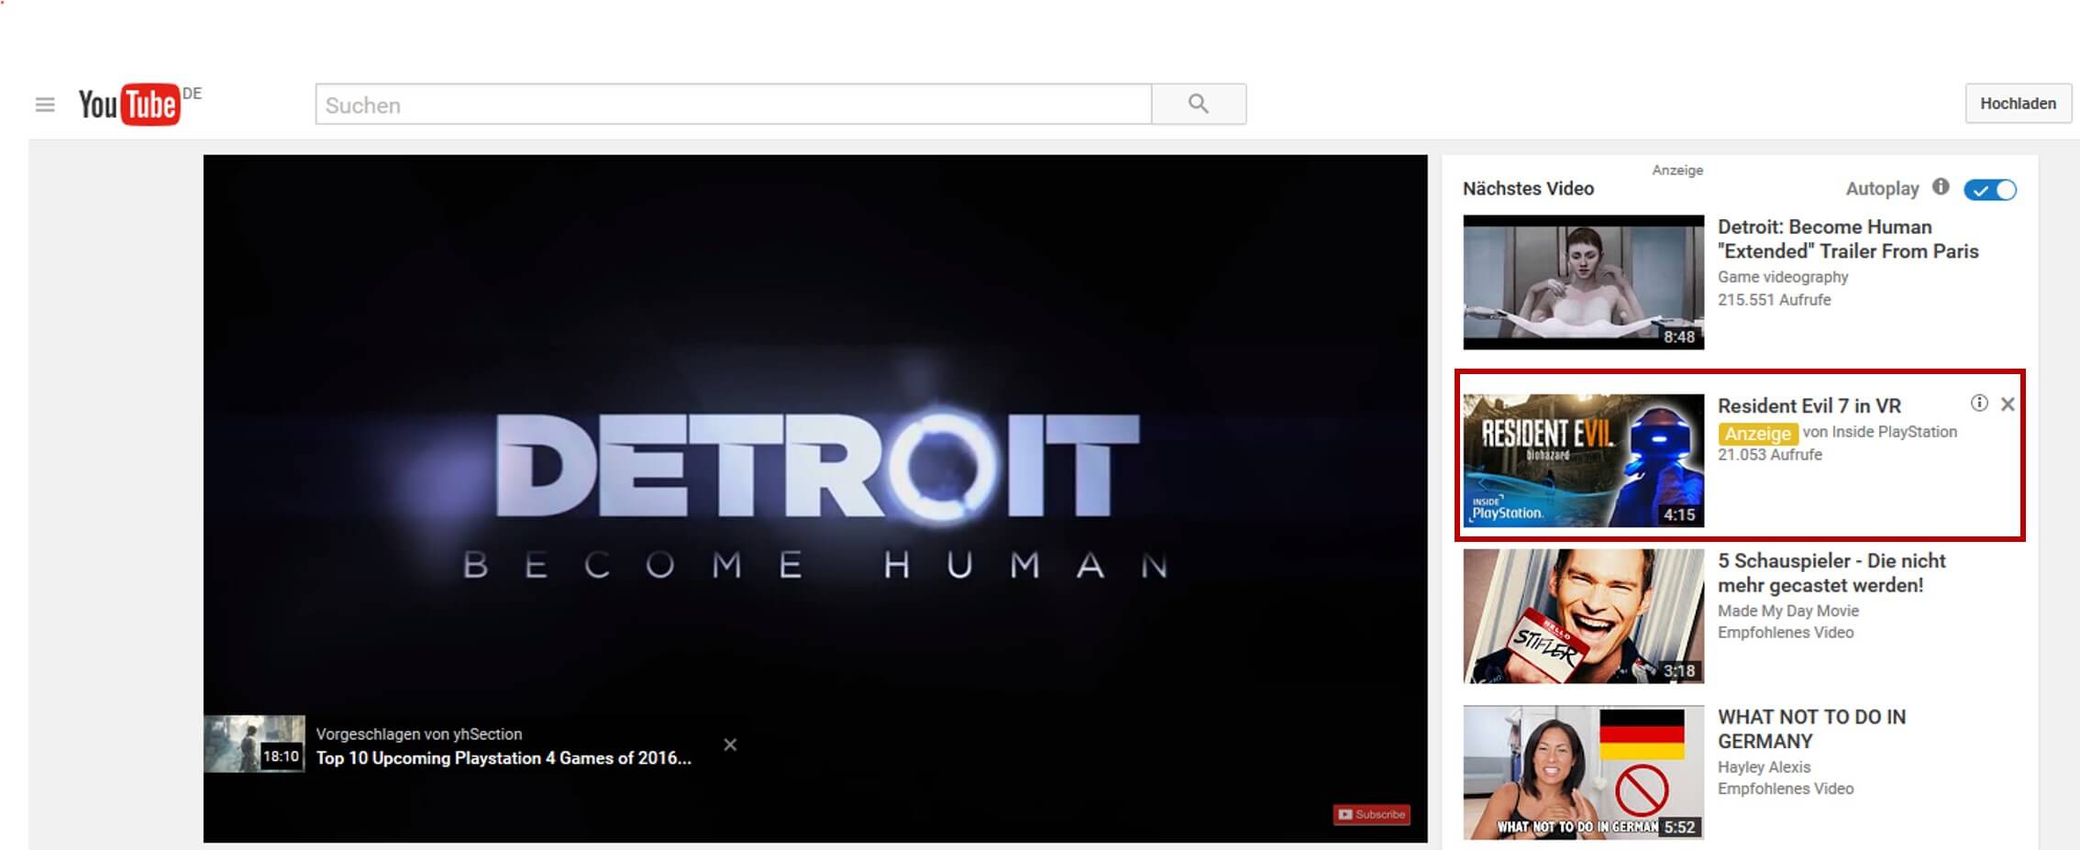
Task: Click the search magnifier icon
Action: pyautogui.click(x=1198, y=104)
